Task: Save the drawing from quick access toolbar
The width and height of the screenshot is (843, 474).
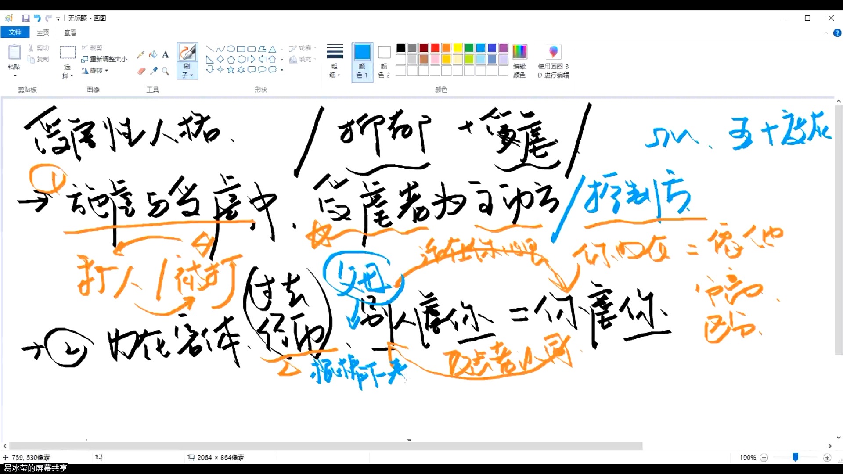Action: point(26,18)
